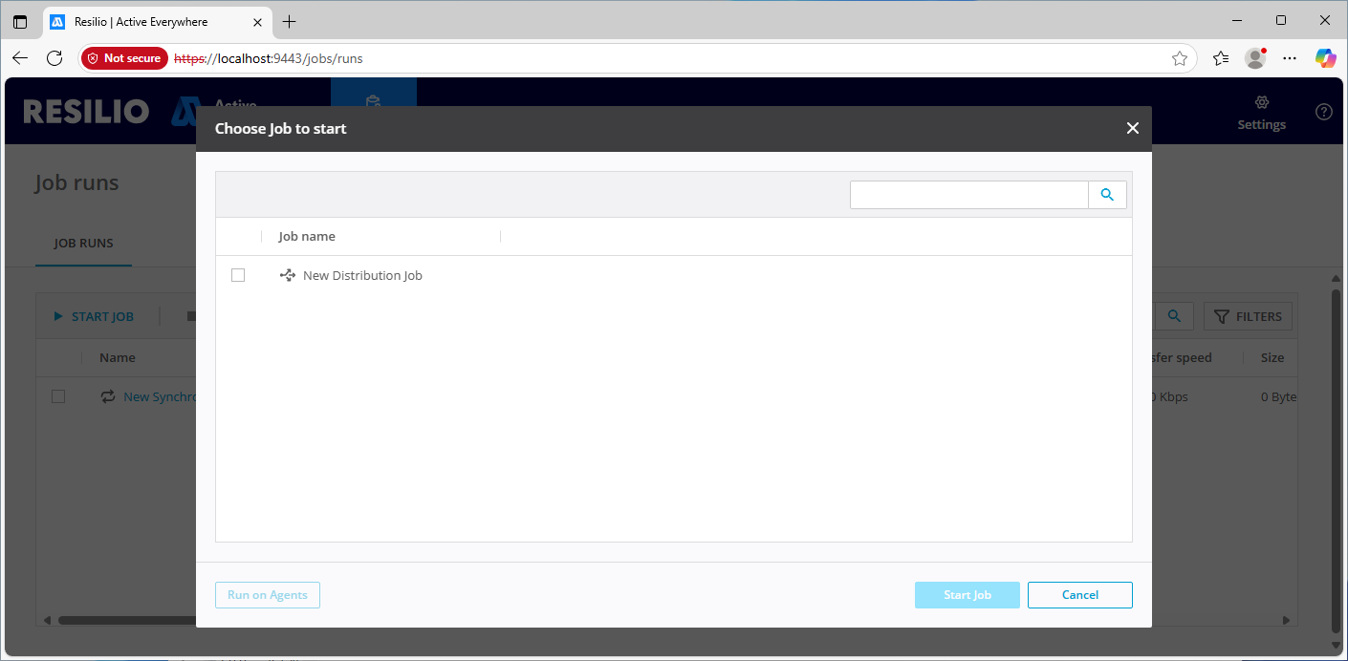Viewport: 1348px width, 661px height.
Task: Click the browser refresh icon
Action: pos(54,58)
